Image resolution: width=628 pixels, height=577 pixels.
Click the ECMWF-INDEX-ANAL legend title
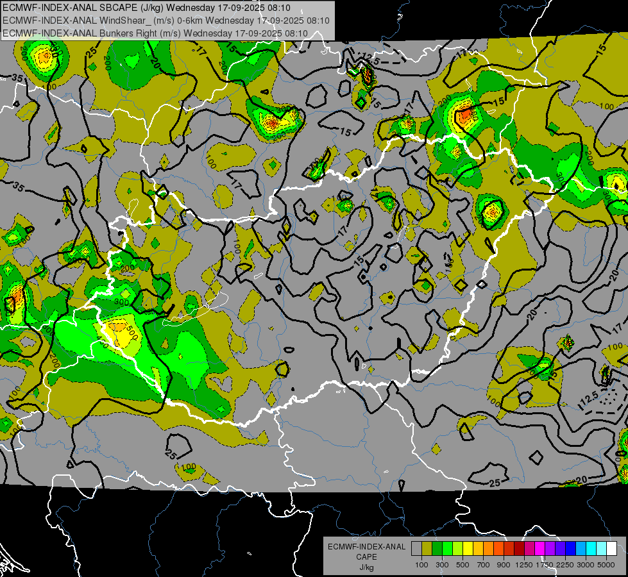pyautogui.click(x=366, y=547)
